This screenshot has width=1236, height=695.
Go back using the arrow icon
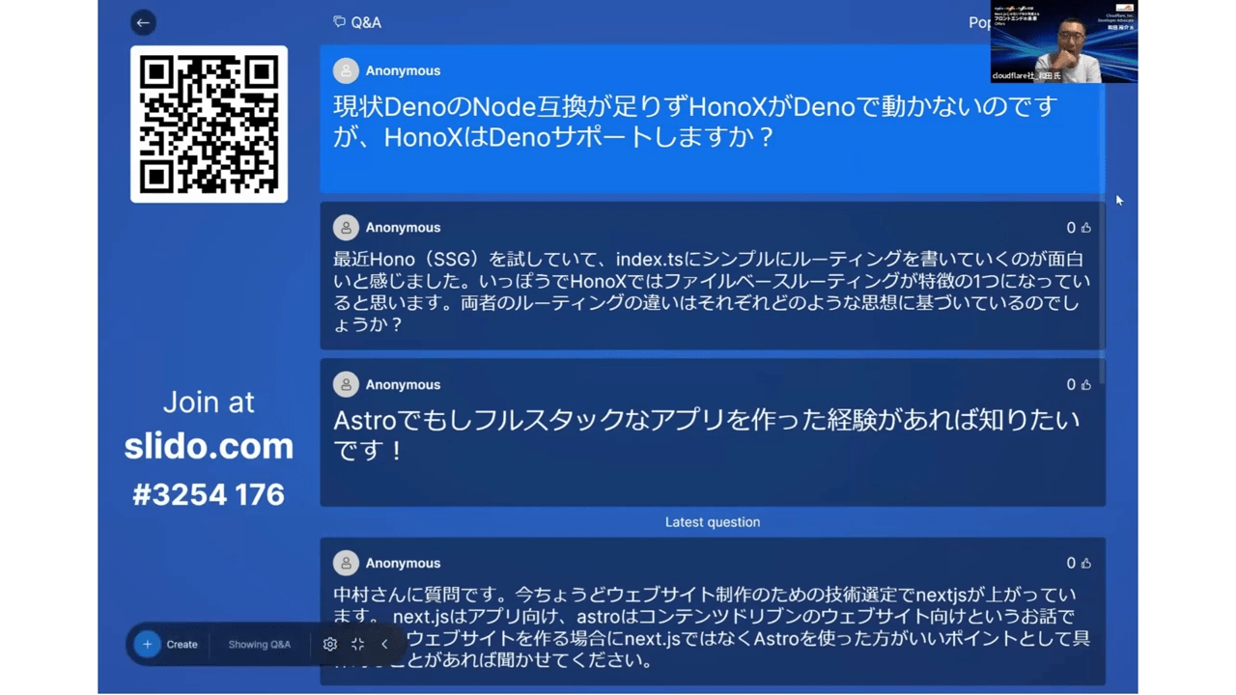[x=143, y=22]
